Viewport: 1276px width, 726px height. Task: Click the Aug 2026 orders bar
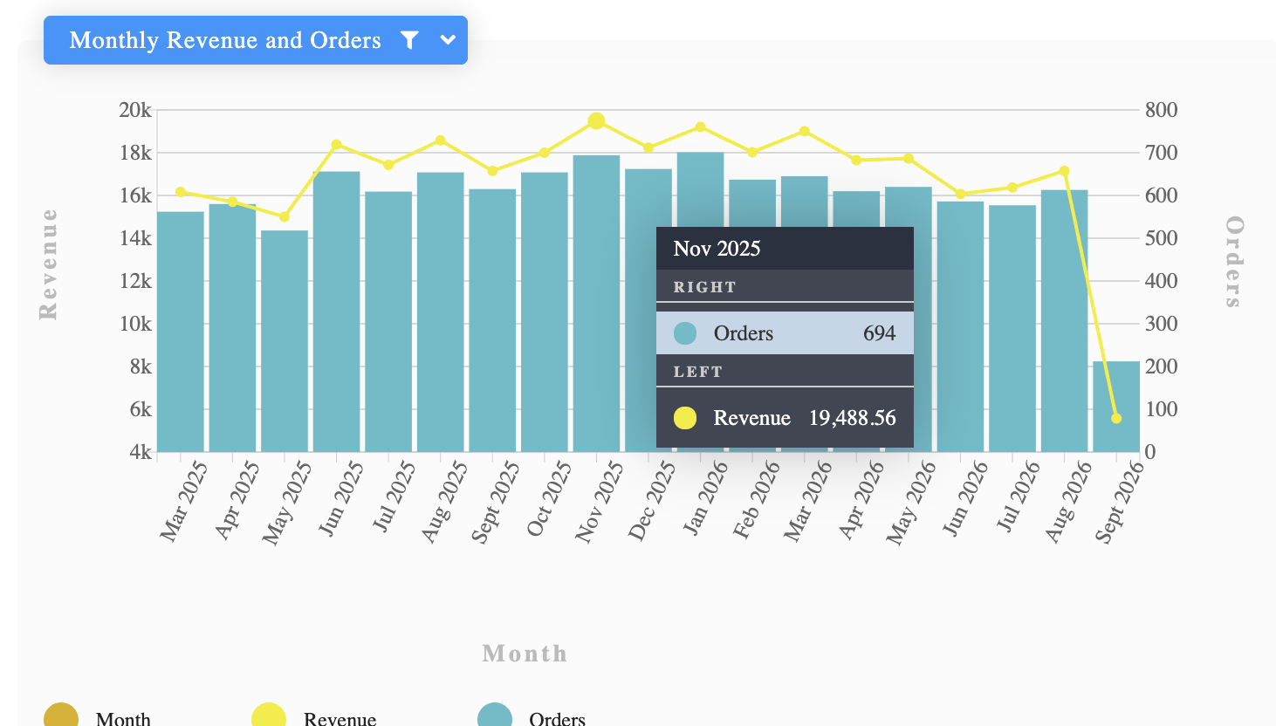1065,320
